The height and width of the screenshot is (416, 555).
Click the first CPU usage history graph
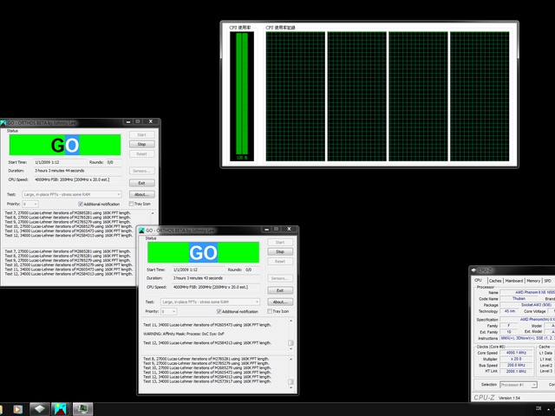pos(296,96)
